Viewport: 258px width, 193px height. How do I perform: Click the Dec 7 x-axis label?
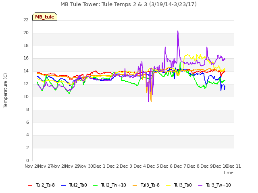pos(180,166)
